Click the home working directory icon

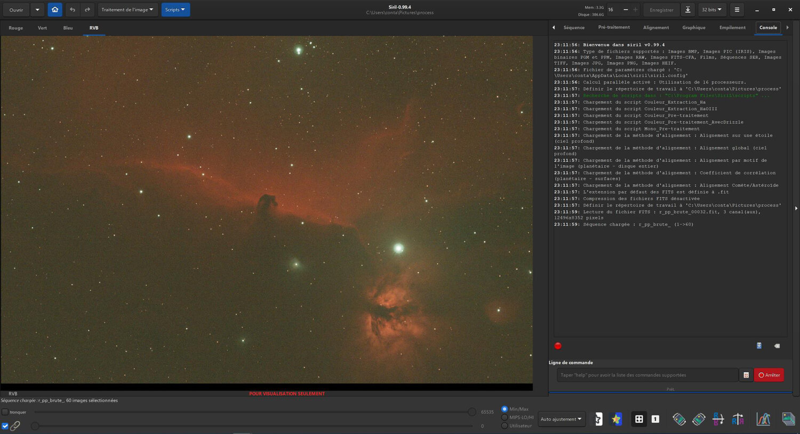coord(54,10)
